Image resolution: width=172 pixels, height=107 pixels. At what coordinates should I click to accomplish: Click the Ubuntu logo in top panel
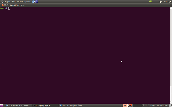click(2, 2)
